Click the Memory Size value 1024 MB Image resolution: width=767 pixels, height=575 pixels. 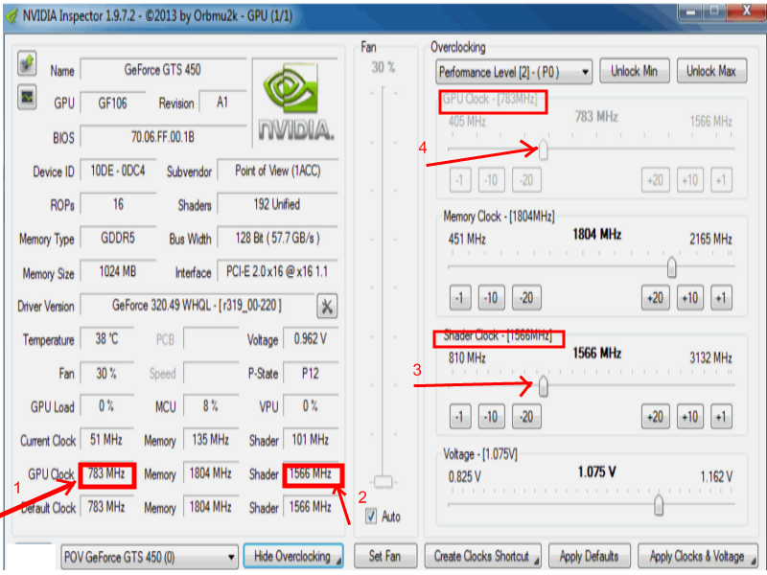[118, 271]
